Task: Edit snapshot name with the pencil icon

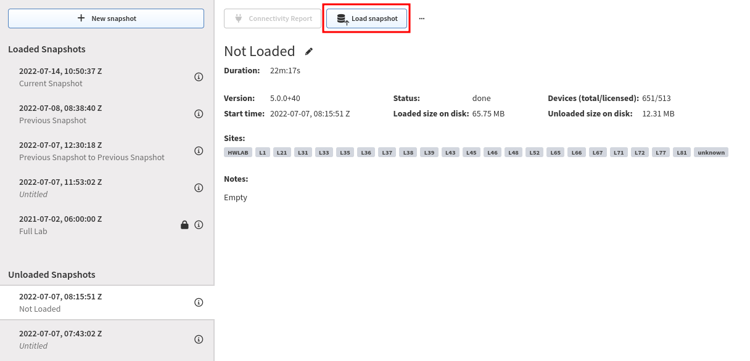Action: coord(309,51)
